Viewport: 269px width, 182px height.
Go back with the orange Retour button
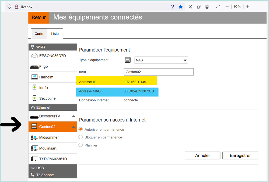pos(39,17)
